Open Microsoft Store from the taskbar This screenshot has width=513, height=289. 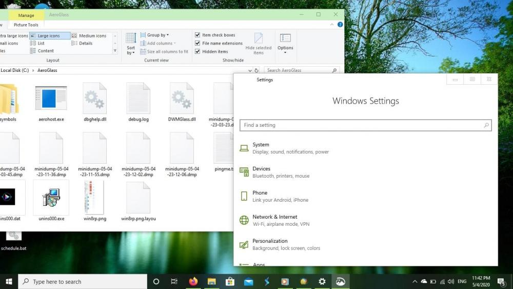pyautogui.click(x=230, y=281)
